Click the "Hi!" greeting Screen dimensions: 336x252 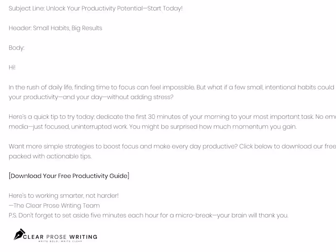12,67
